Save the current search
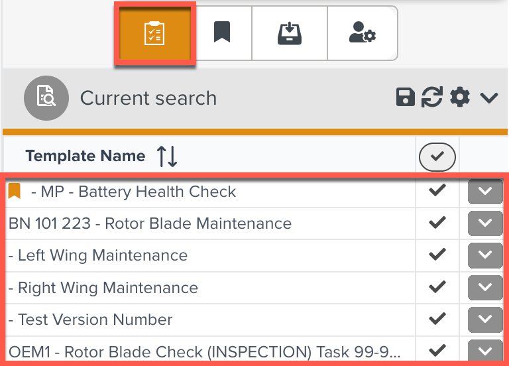The image size is (509, 366). tap(405, 98)
